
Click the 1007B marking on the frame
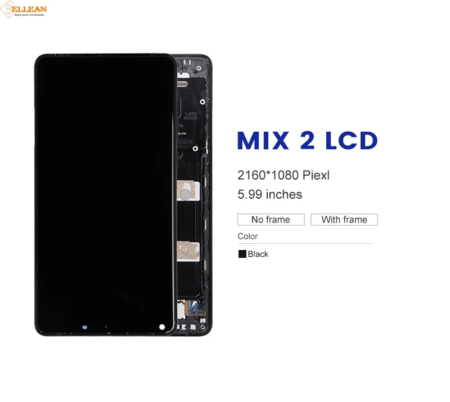point(186,142)
